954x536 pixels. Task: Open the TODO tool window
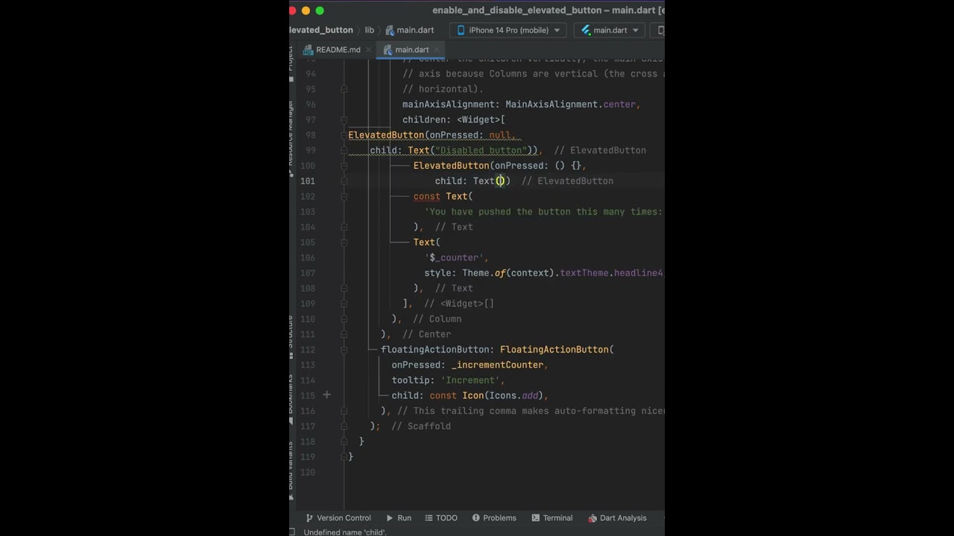click(x=440, y=518)
